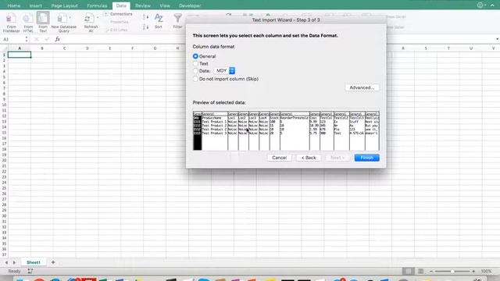Go to previous sheet with left arrow

tap(6, 262)
